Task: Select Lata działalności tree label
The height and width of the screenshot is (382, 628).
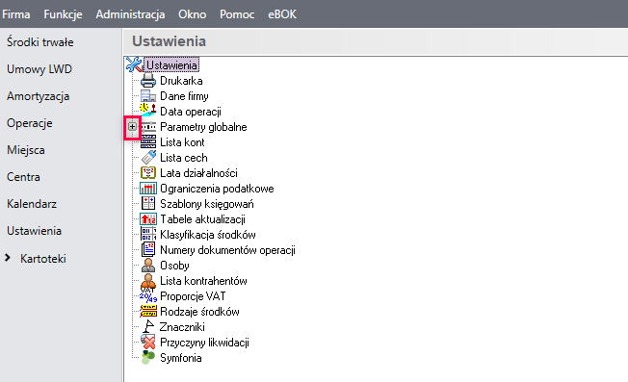Action: 198,173
